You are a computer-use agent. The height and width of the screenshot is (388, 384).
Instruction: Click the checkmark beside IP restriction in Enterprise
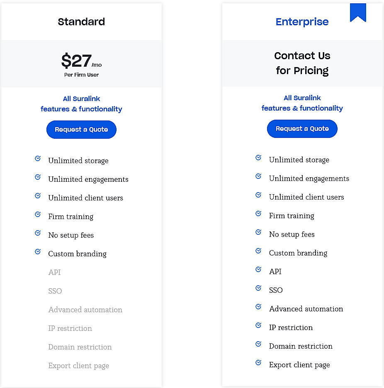258,325
